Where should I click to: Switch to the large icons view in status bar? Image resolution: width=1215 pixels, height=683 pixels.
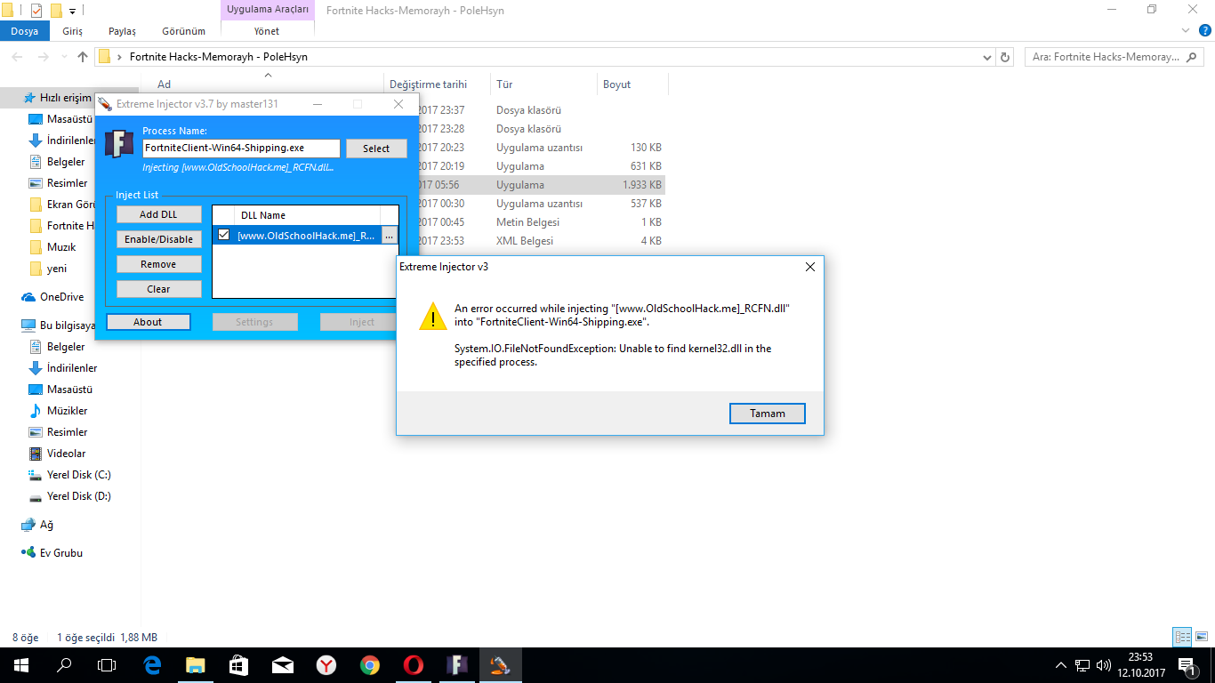click(1201, 637)
